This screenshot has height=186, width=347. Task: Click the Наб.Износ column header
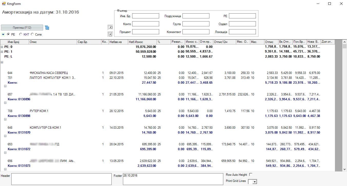coord(142,42)
